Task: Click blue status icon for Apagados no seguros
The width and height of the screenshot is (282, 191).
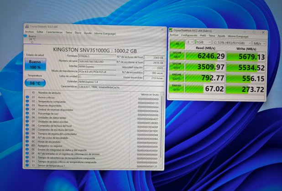Action: coord(27,145)
